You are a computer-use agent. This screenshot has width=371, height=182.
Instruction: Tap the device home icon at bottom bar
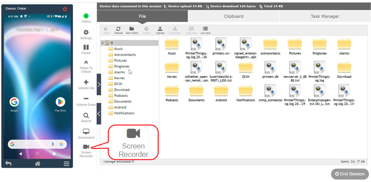[x=38, y=163]
